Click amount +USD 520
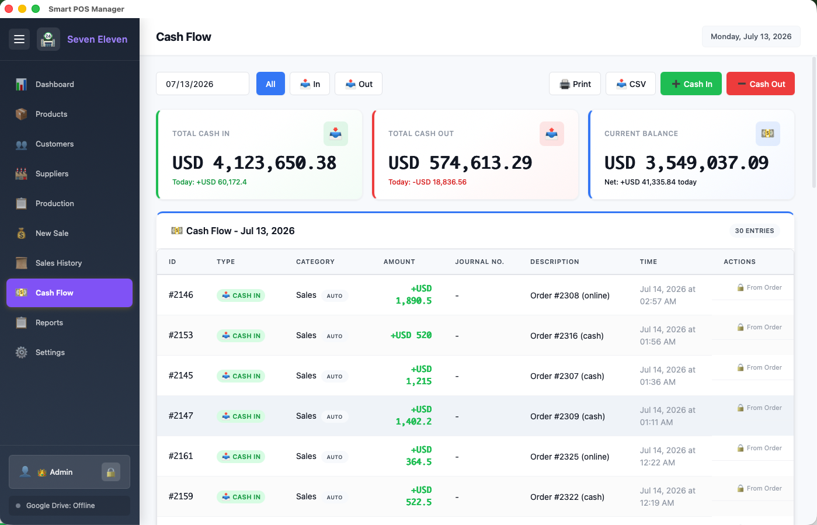The height and width of the screenshot is (525, 817). [x=411, y=335]
